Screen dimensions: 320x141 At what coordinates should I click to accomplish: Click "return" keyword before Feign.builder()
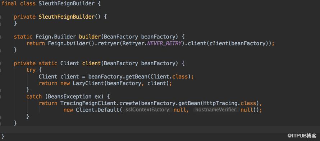click(x=36, y=43)
